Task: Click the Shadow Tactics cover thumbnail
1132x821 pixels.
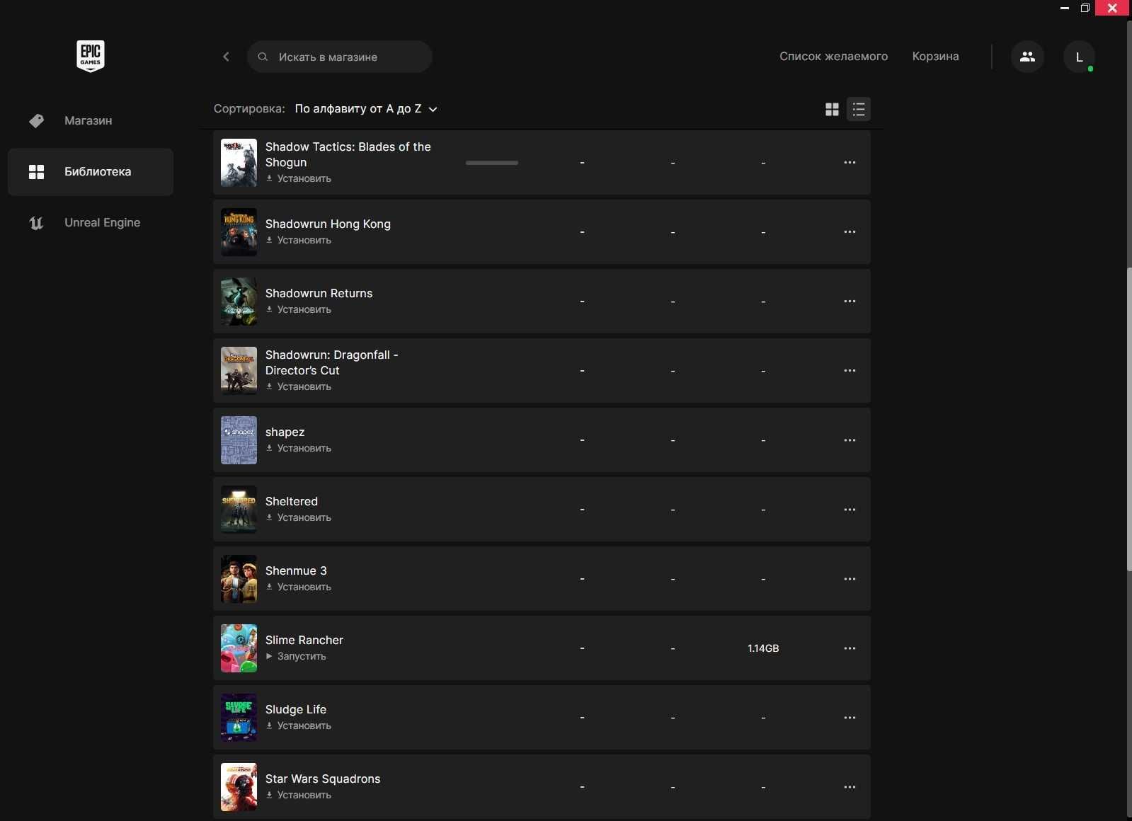Action: 239,163
